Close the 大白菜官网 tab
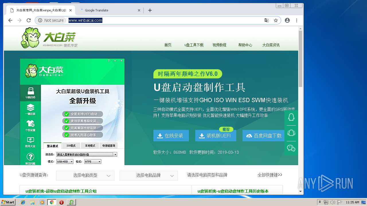The image size is (367, 206). [x=71, y=10]
